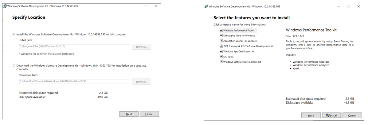The image size is (368, 125).
Task: Disable the Application Verifier For Windows feature
Action: pyautogui.click(x=221, y=41)
